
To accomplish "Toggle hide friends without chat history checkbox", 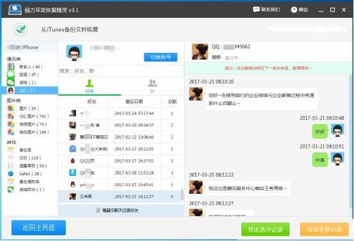I will pos(98,210).
